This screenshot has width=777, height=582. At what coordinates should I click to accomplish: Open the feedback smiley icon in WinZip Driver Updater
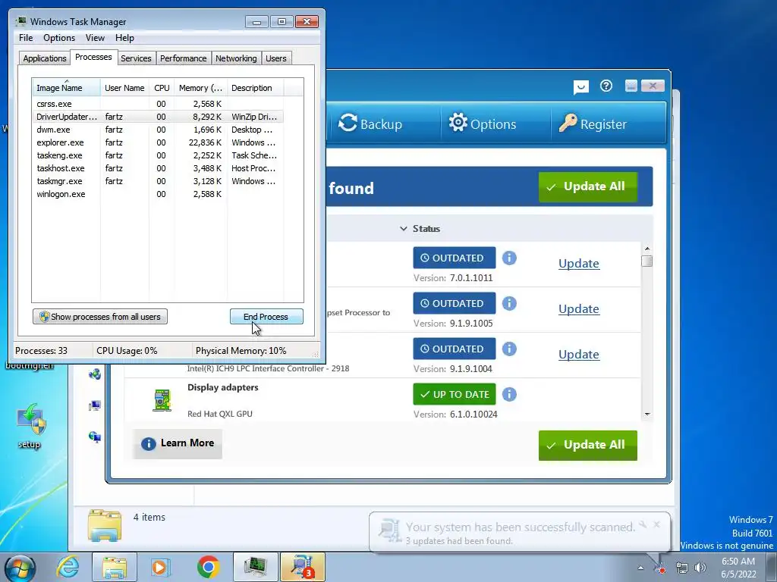coord(580,87)
